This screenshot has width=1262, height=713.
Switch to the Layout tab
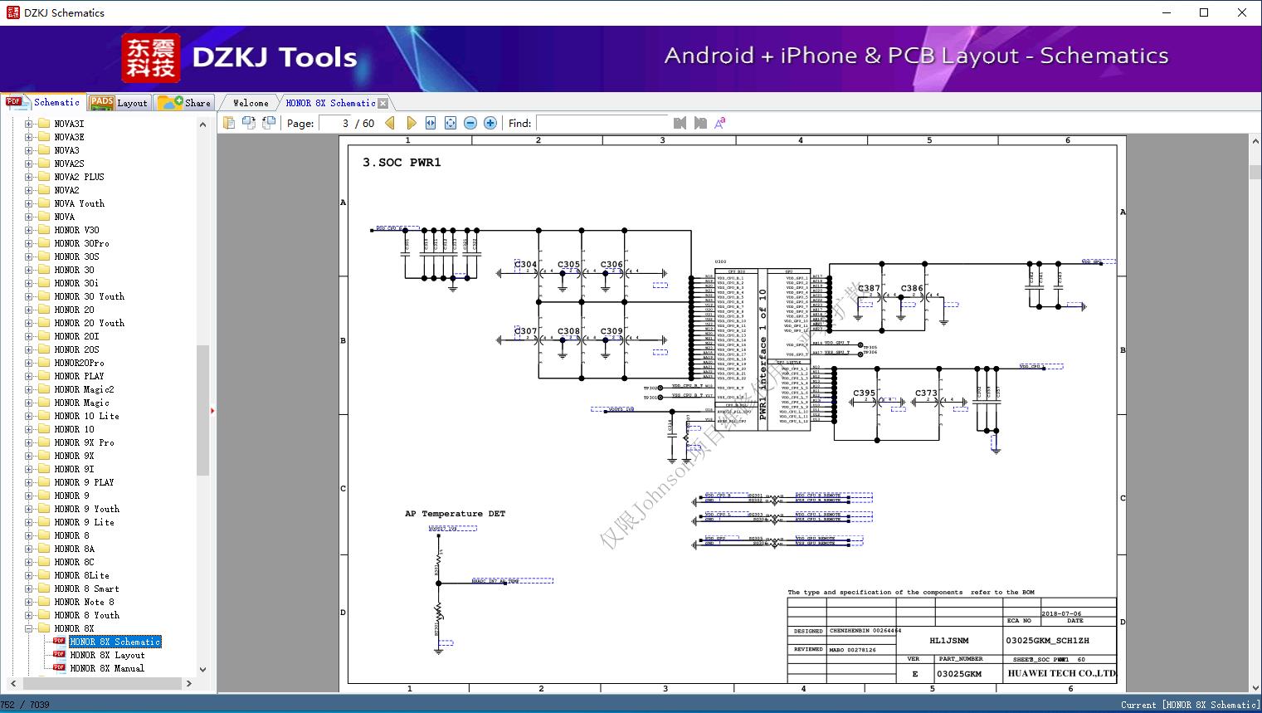(x=119, y=103)
